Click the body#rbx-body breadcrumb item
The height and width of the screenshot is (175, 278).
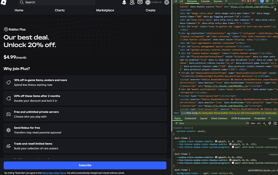click(229, 113)
